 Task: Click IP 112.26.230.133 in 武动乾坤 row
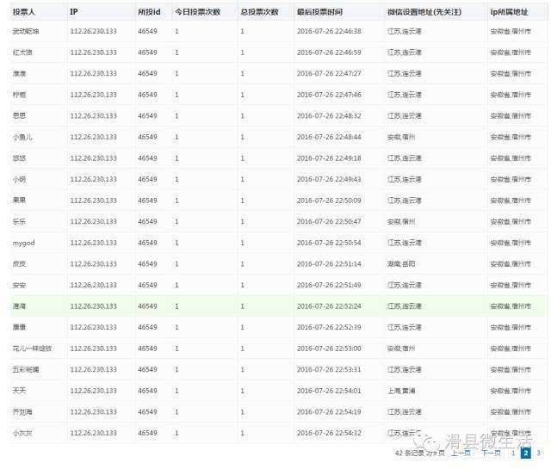(x=94, y=31)
